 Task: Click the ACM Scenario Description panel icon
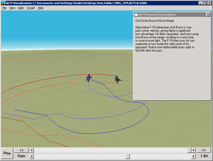tap(136, 15)
